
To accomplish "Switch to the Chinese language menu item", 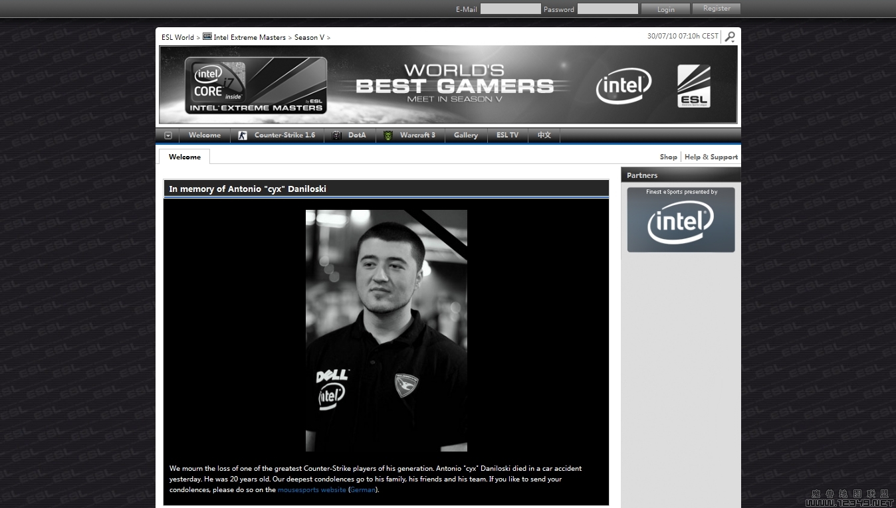I will click(x=544, y=135).
